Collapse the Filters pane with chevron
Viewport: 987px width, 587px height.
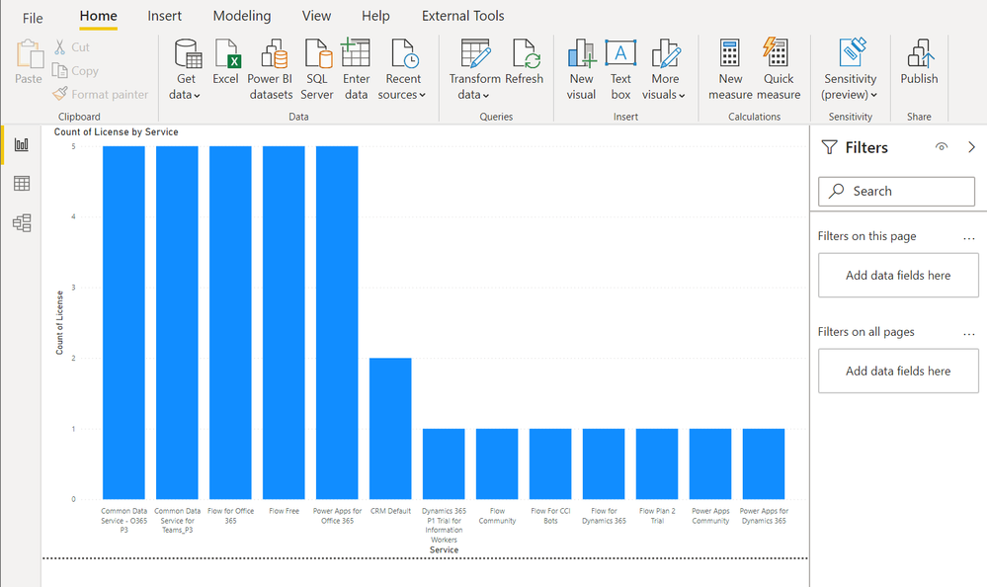[x=971, y=146]
